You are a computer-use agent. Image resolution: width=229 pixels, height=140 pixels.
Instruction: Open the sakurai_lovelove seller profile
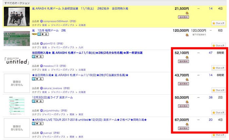(x=53, y=88)
